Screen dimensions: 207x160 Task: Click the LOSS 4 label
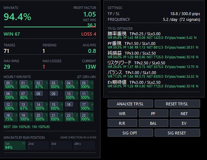(89, 34)
